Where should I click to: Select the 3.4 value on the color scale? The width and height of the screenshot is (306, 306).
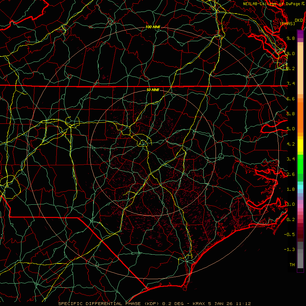coord(291,159)
